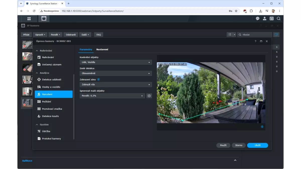
Task: Open the browser profile avatar
Action: [273, 11]
